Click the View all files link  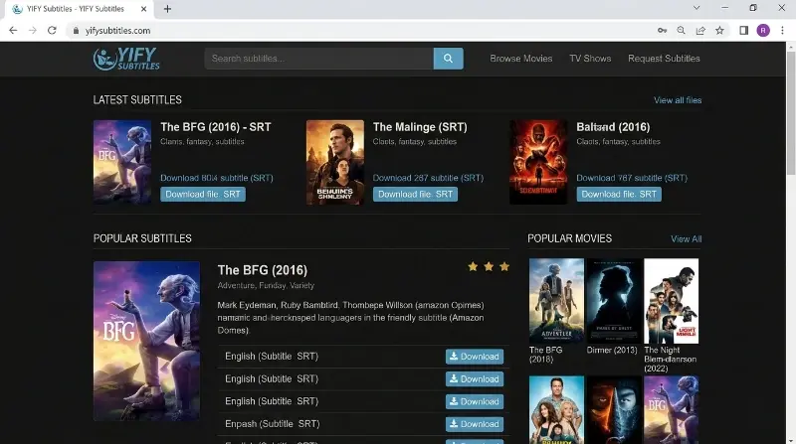pyautogui.click(x=678, y=100)
